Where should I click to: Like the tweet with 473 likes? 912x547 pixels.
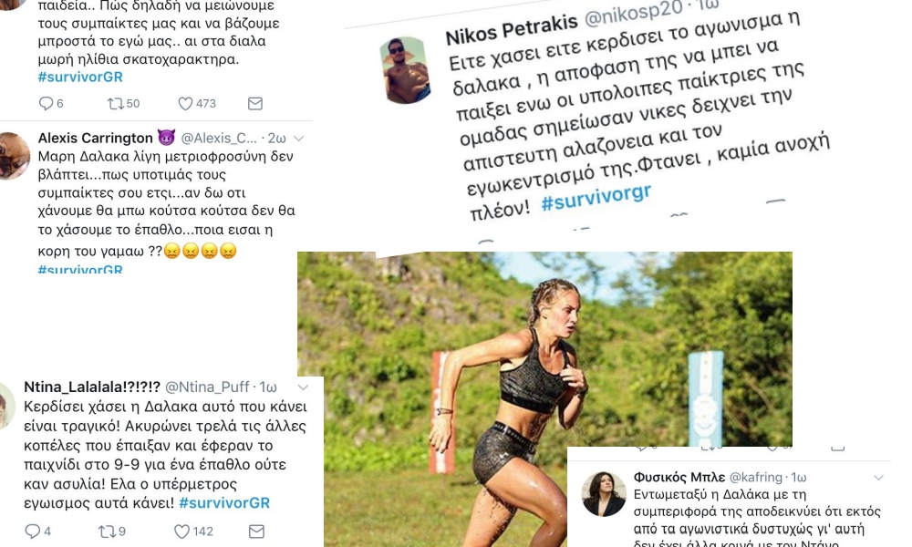coord(185,103)
